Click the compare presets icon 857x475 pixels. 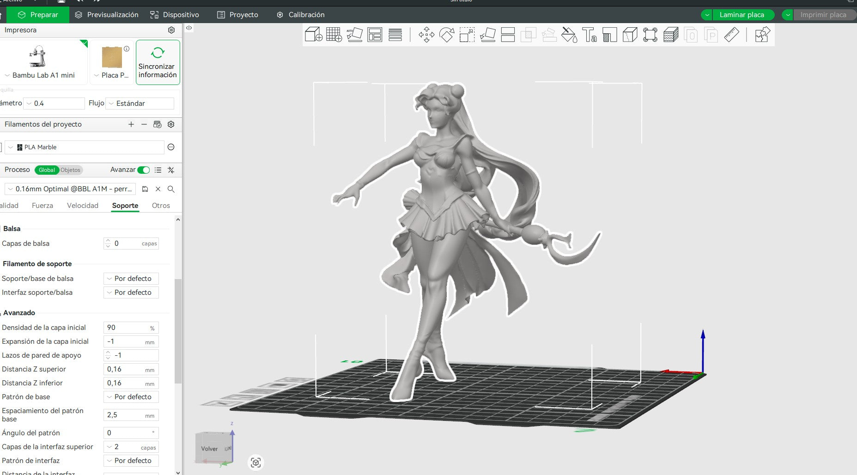click(171, 170)
